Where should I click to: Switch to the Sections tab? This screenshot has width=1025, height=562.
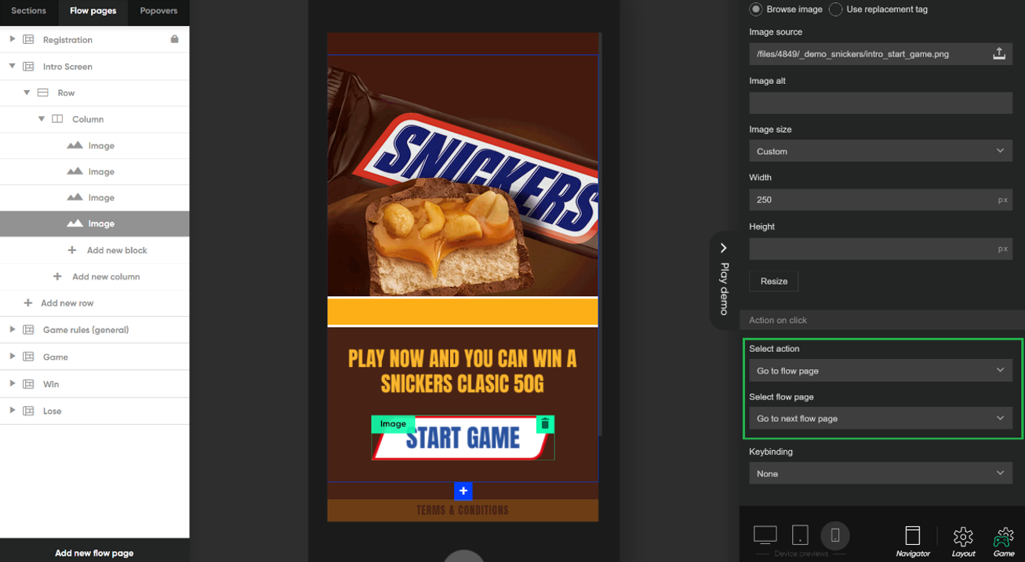pos(29,11)
